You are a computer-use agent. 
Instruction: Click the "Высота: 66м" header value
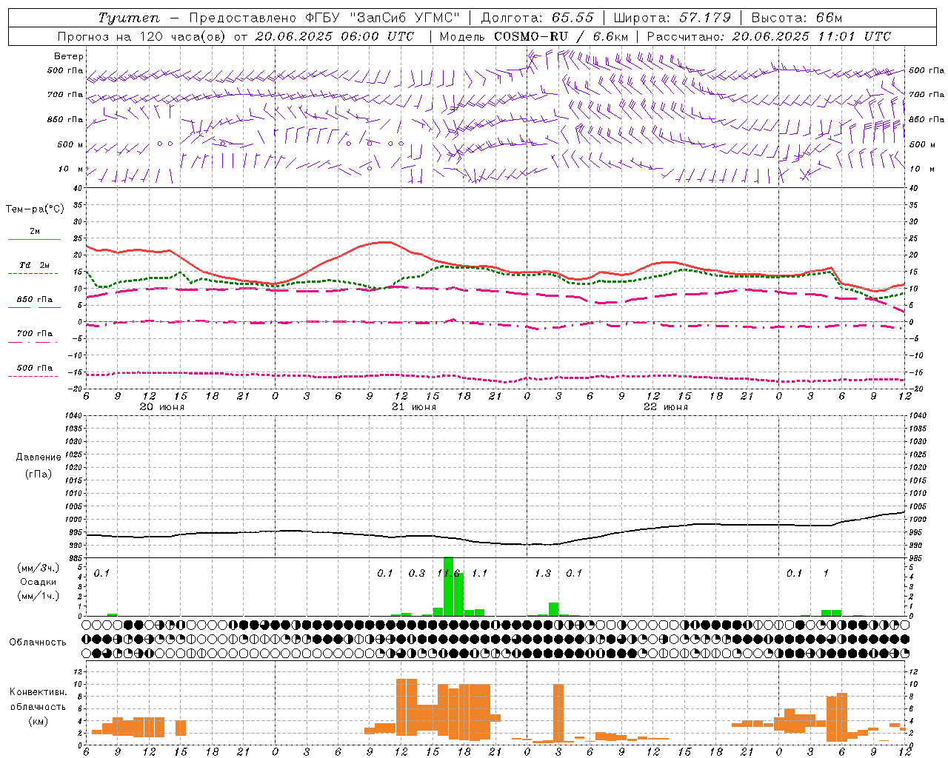click(x=797, y=18)
